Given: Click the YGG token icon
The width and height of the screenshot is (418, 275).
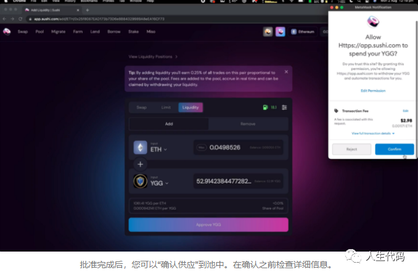Looking at the screenshot, I should tap(141, 182).
